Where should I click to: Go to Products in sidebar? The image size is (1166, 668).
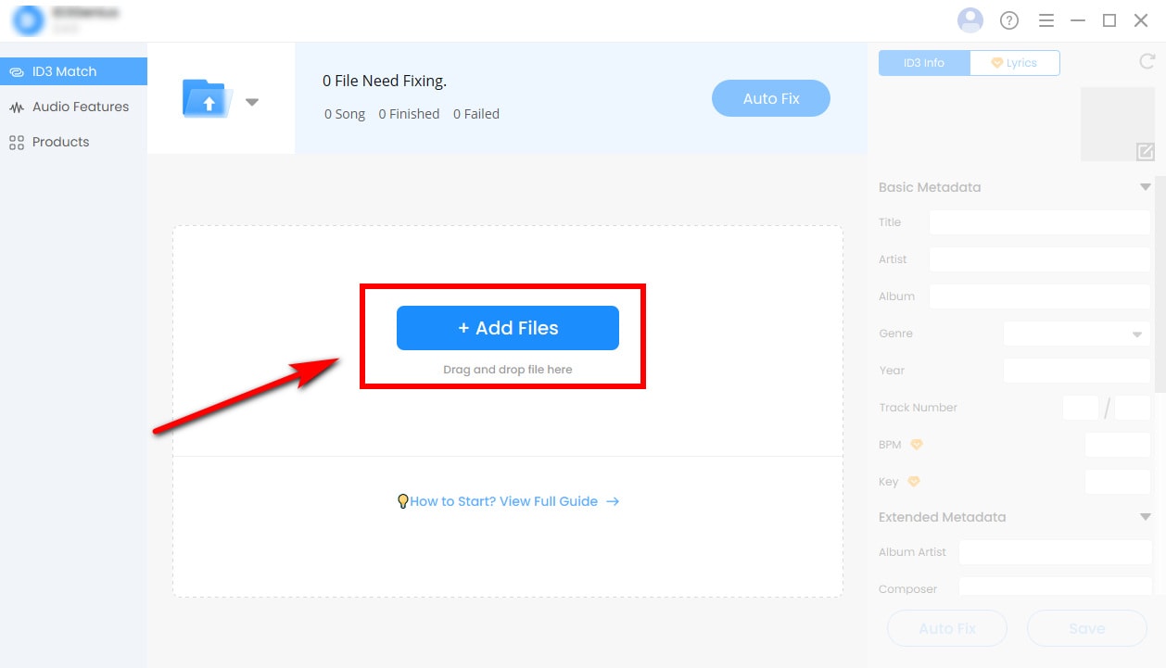(73, 142)
